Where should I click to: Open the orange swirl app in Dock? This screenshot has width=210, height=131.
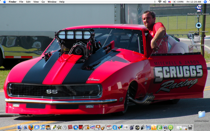(x=154, y=127)
